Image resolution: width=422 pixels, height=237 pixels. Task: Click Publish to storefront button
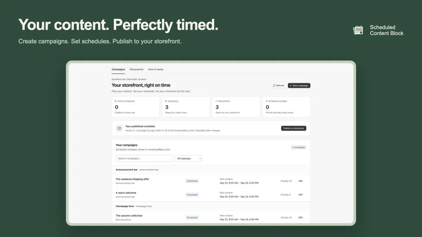(x=294, y=128)
